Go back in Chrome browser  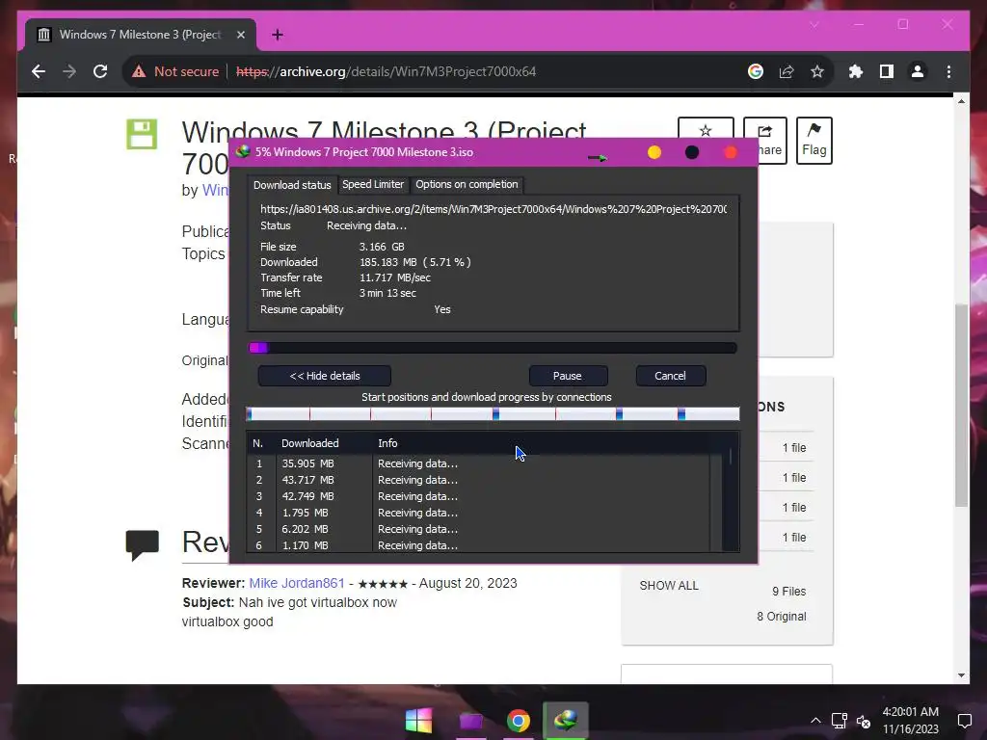point(39,71)
